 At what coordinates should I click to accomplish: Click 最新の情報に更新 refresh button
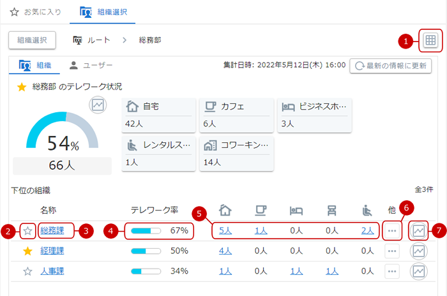(391, 66)
